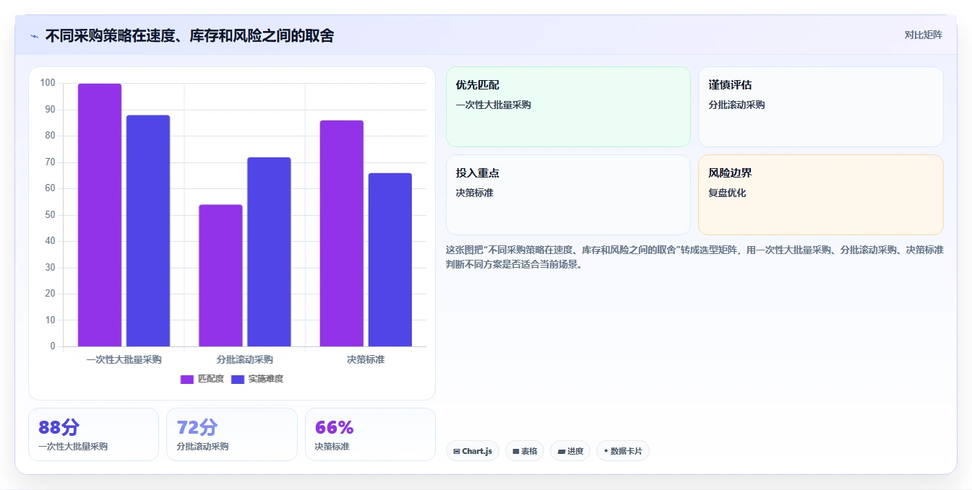Click the x-axis label 决策标准
Image resolution: width=972 pixels, height=490 pixels.
[366, 359]
